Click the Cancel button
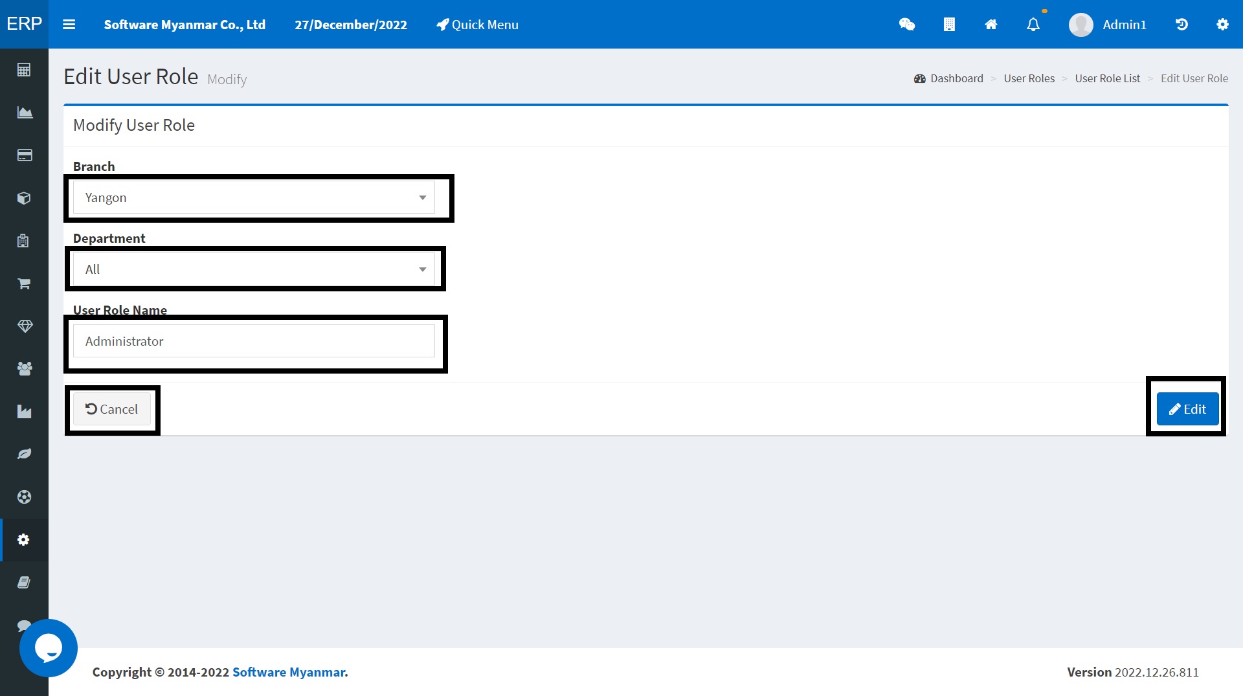 point(112,409)
